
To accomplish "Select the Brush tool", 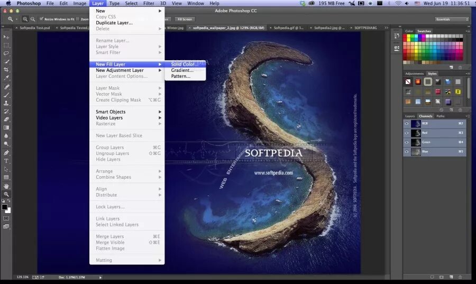I will tap(6, 95).
